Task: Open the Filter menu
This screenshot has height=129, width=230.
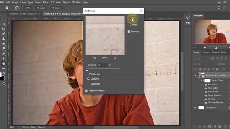Action: click(x=46, y=3)
